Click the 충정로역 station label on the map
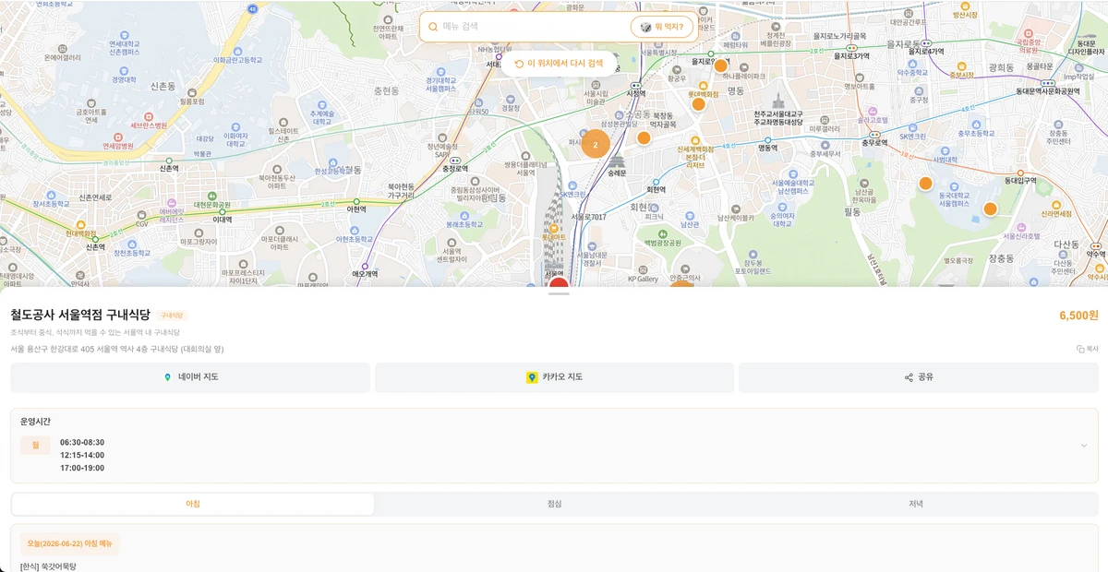 [455, 169]
